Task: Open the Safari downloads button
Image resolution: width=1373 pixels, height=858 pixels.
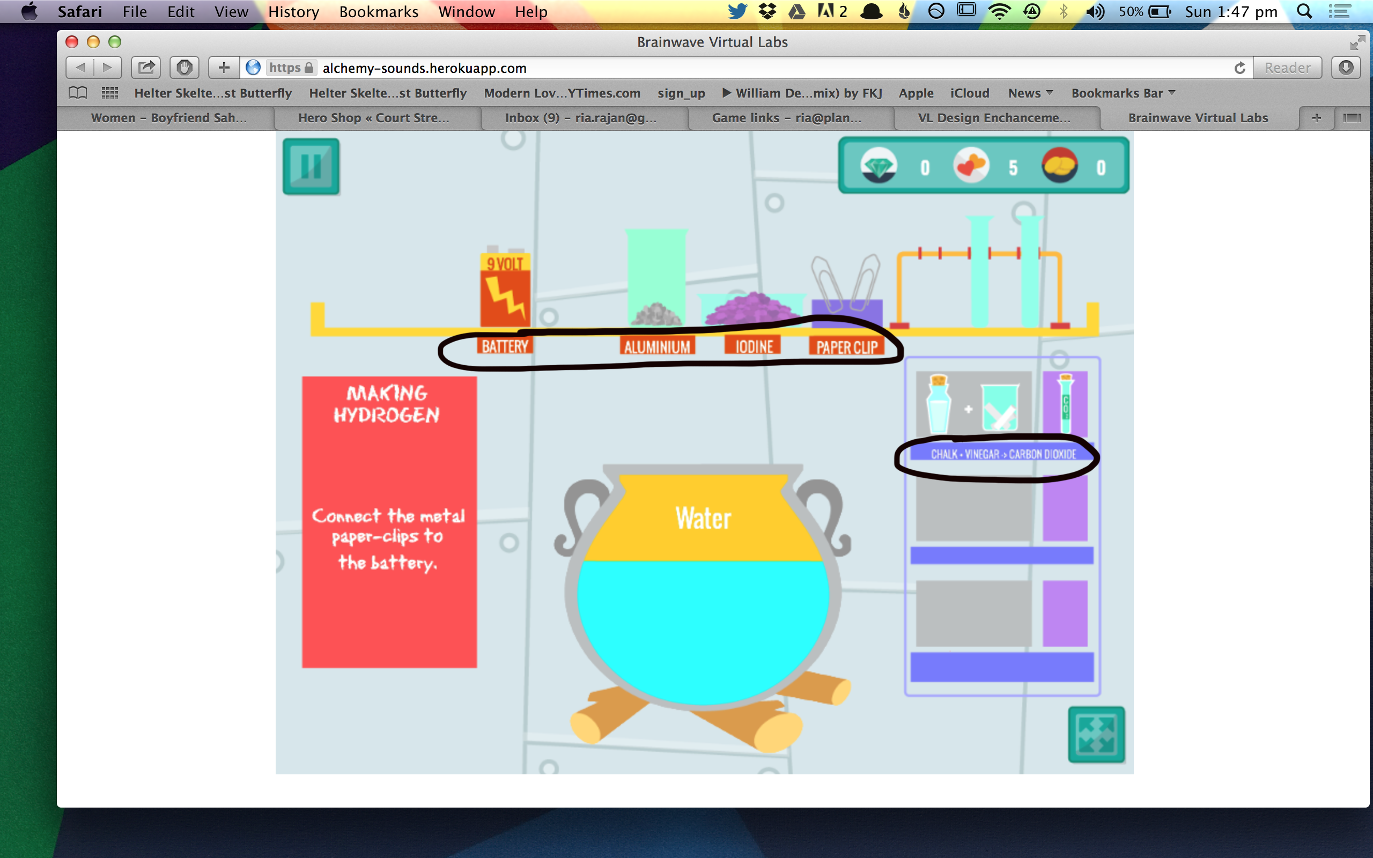Action: click(x=1346, y=68)
